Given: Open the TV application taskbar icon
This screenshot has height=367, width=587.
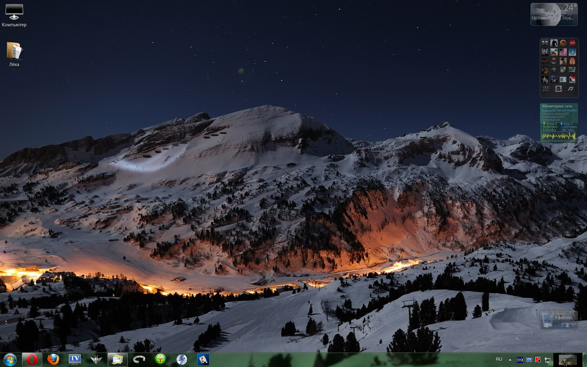Looking at the screenshot, I should click(75, 360).
